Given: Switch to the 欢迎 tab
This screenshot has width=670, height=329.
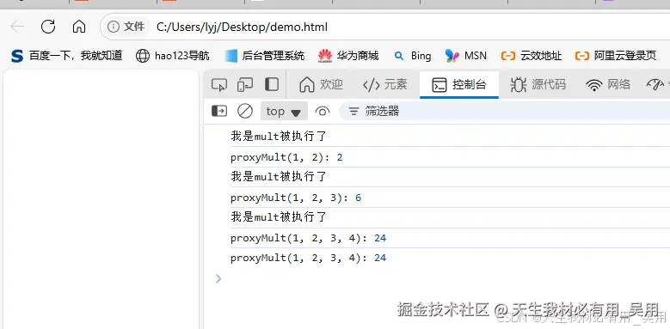Looking at the screenshot, I should 321,84.
